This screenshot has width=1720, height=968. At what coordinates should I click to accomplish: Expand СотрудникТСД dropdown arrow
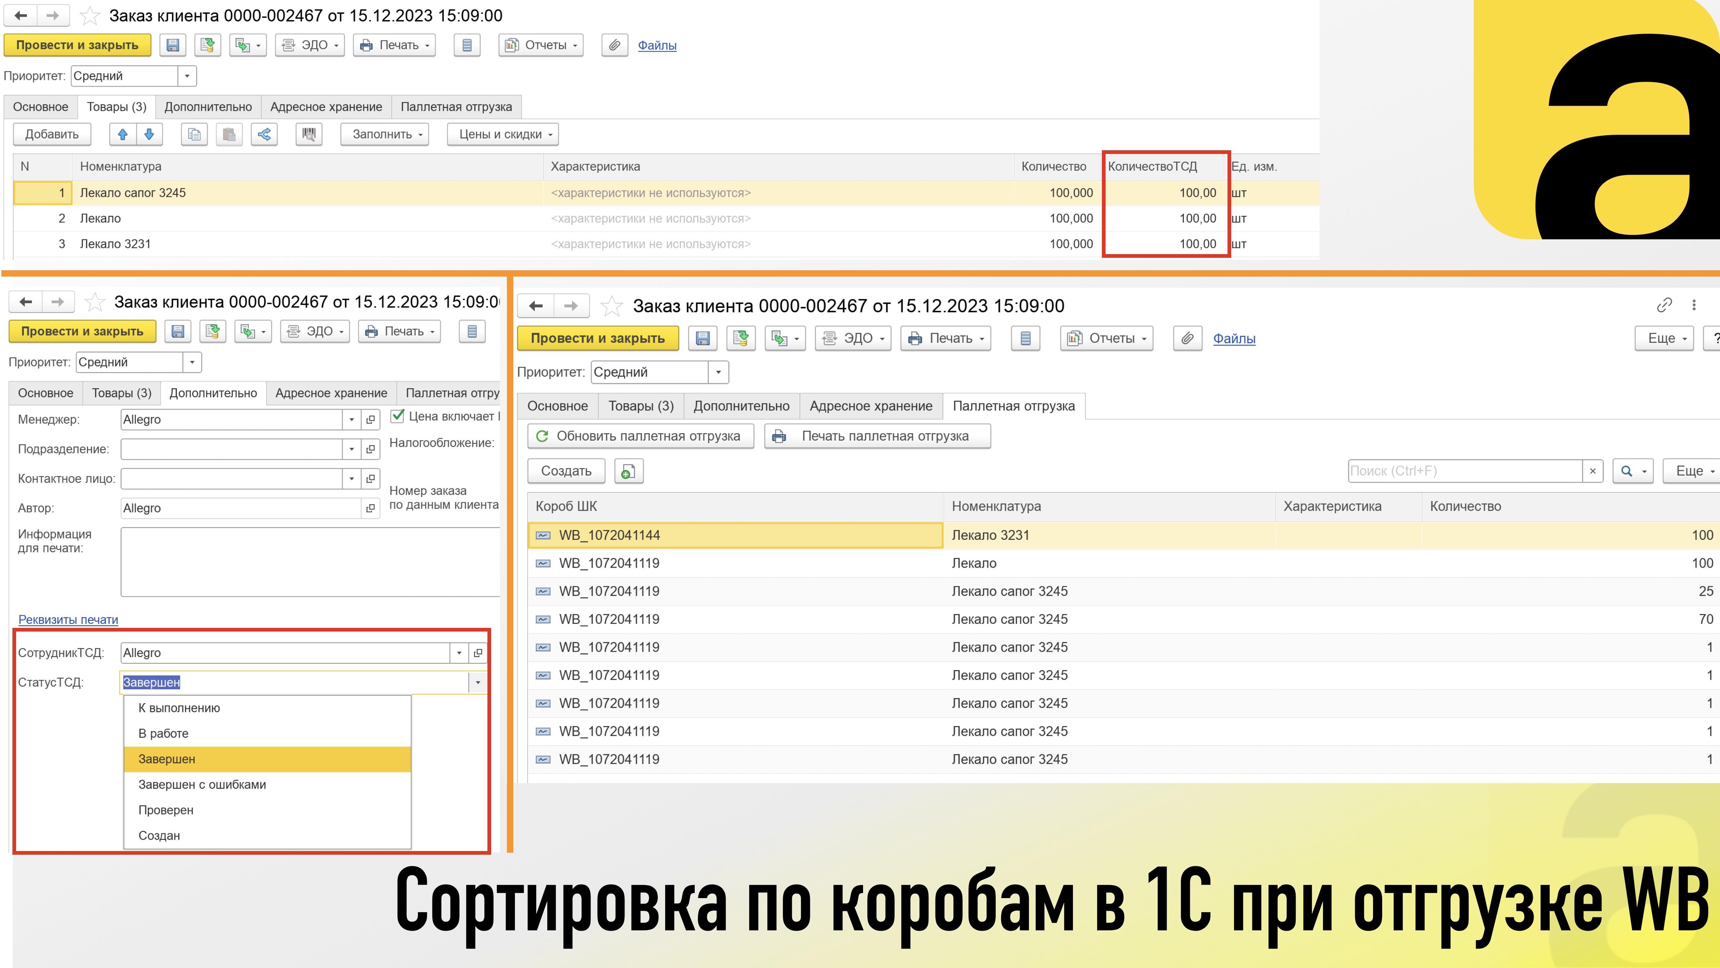click(459, 653)
